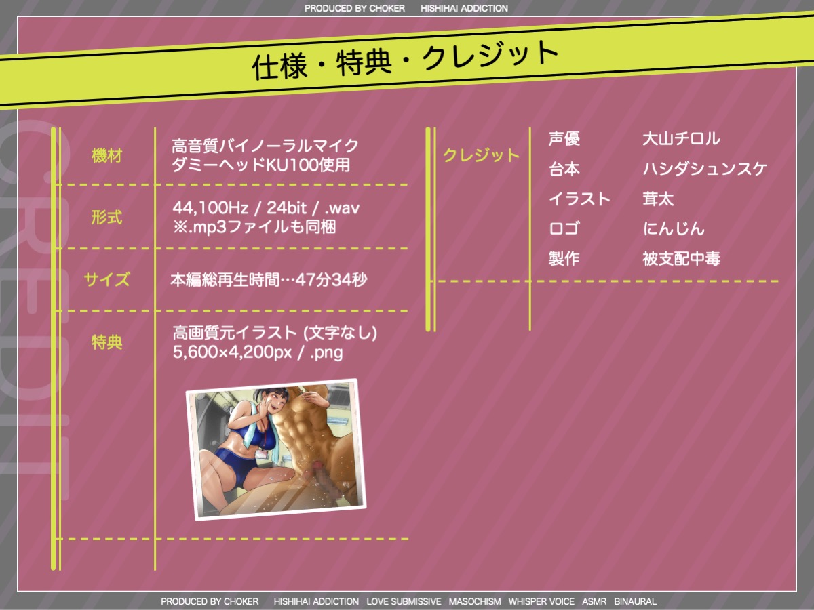Click the BINAURAL footer tag
Screen dimensions: 814x610
click(x=635, y=601)
